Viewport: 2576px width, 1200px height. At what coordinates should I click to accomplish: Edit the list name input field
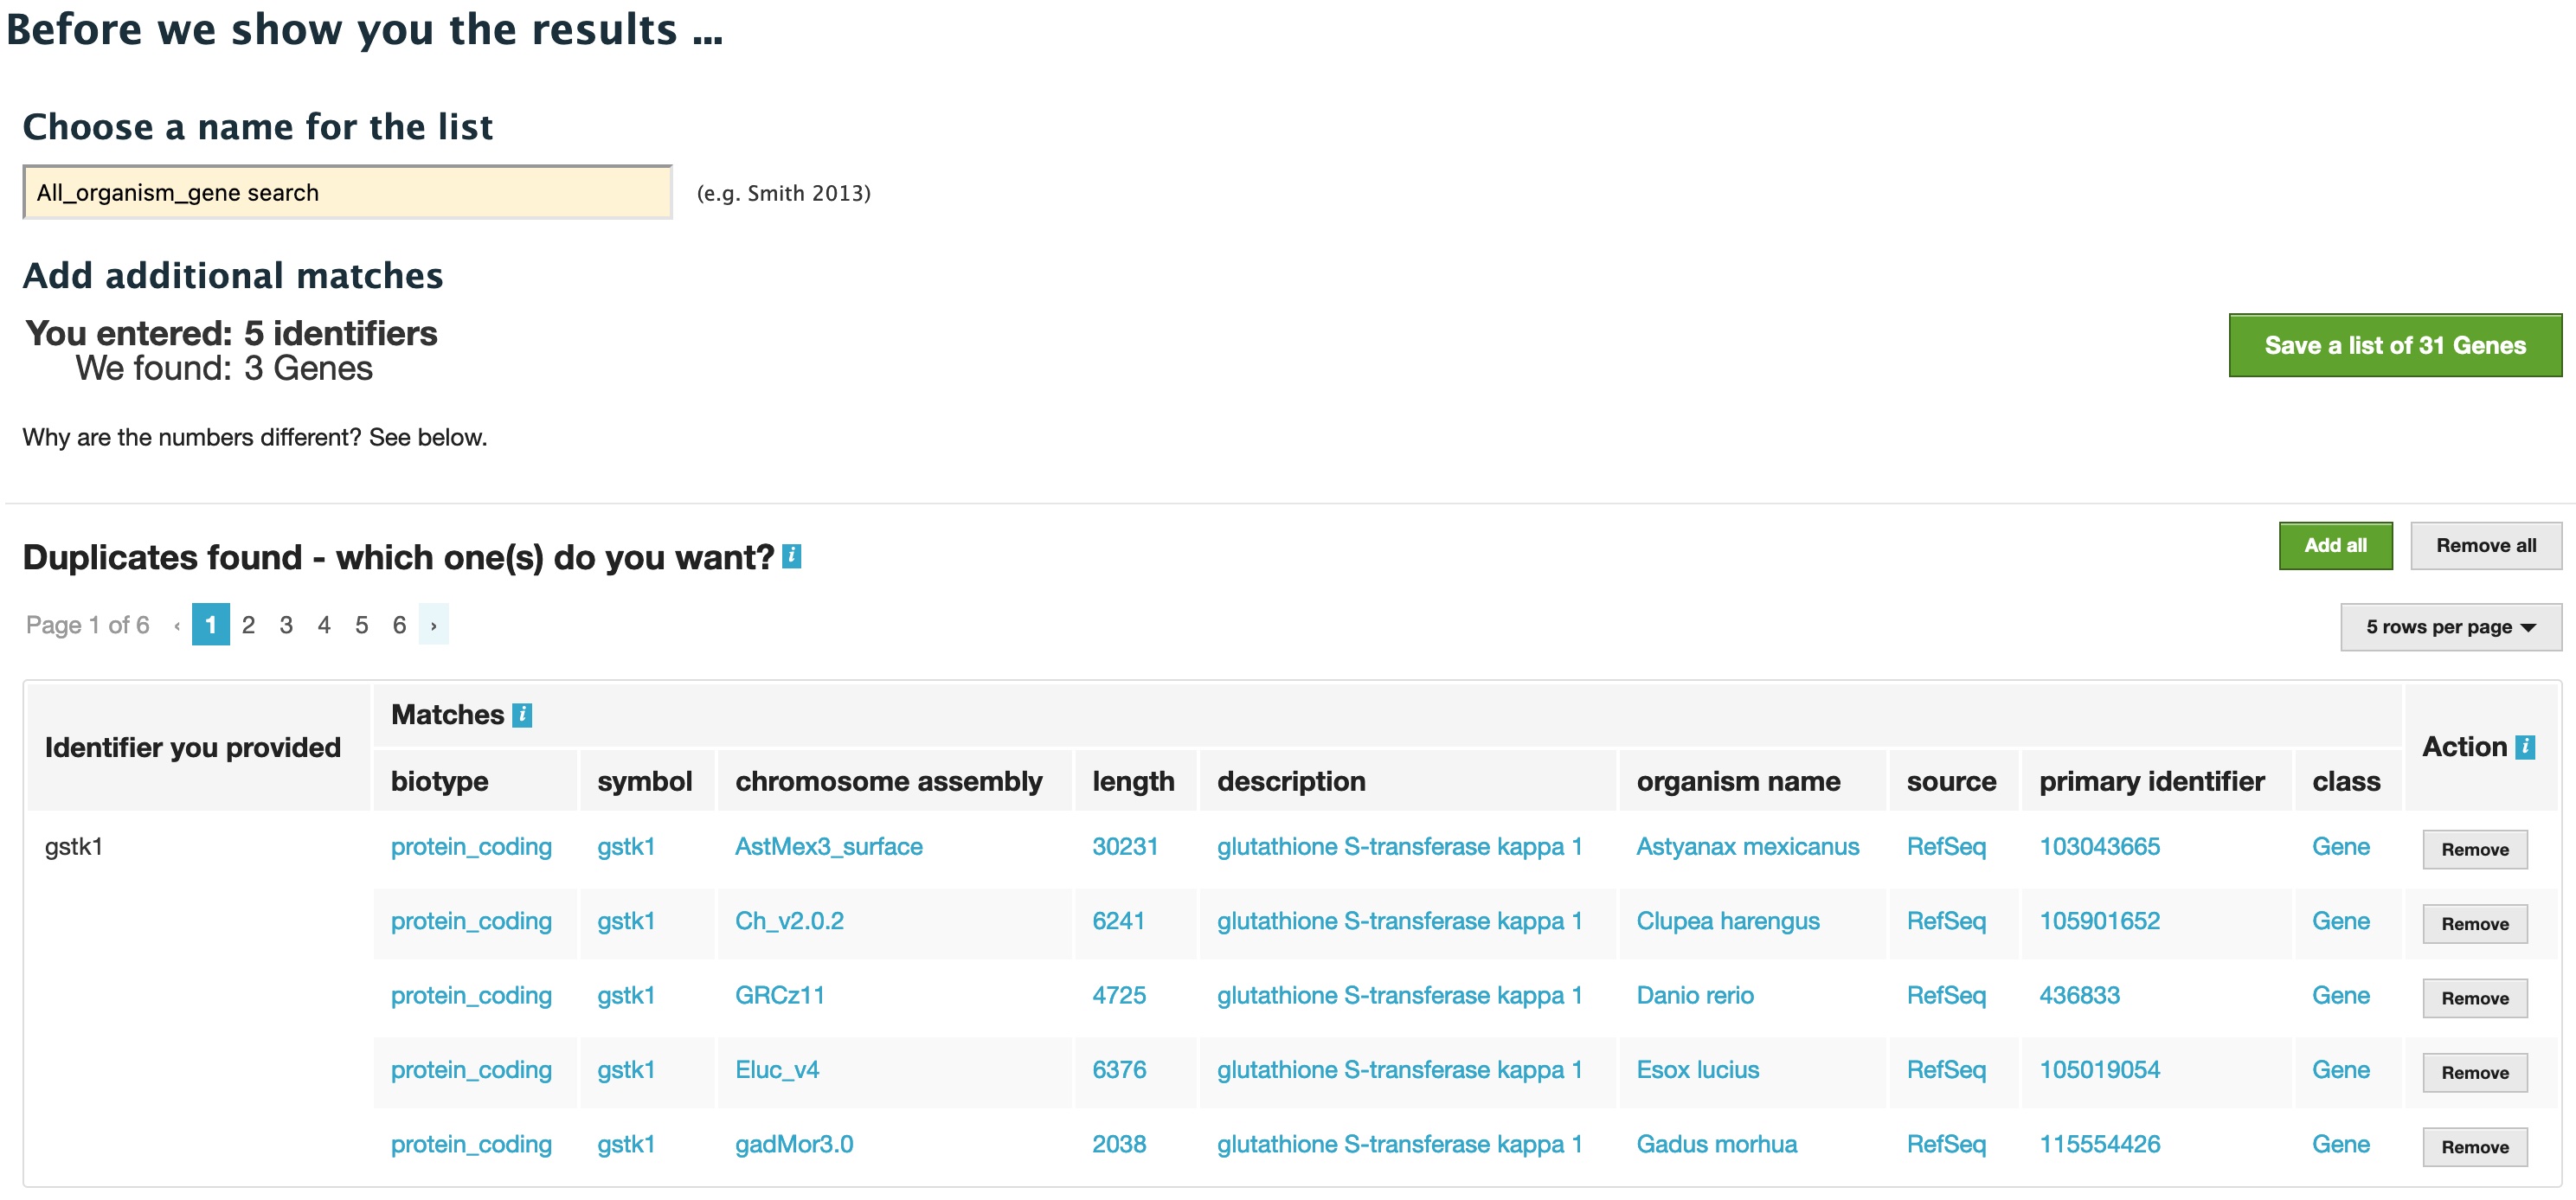click(x=348, y=192)
